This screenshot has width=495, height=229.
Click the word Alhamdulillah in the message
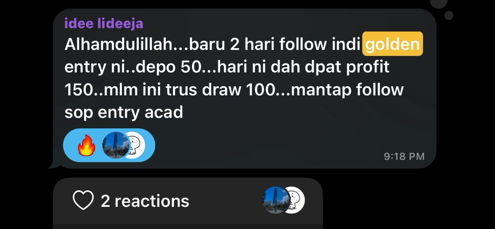118,44
